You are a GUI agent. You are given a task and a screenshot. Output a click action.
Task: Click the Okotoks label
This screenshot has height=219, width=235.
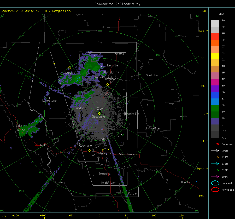click(x=104, y=174)
